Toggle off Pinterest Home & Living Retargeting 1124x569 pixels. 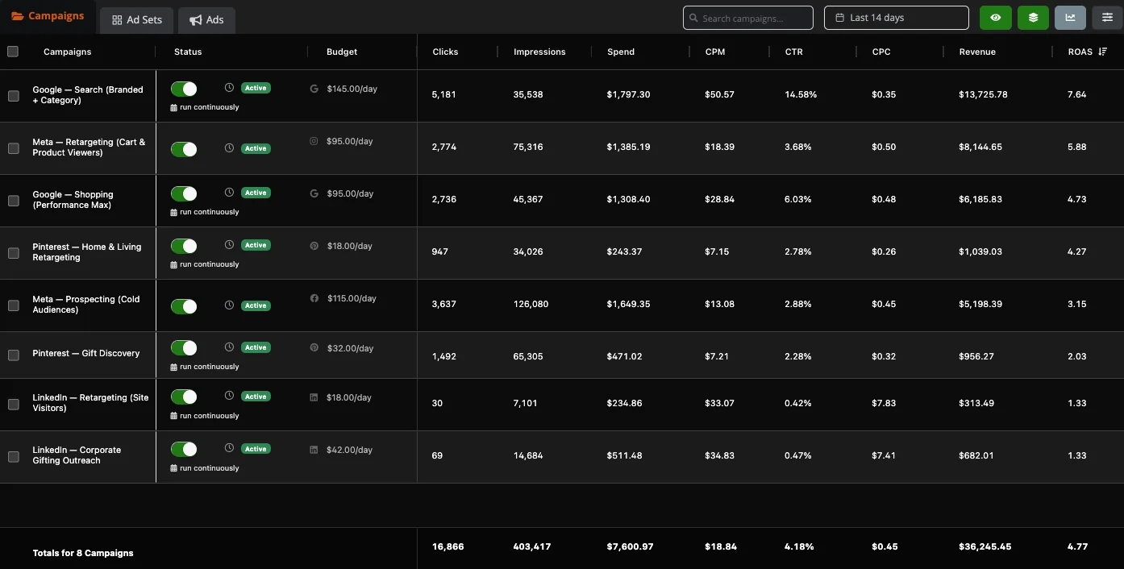coord(184,246)
